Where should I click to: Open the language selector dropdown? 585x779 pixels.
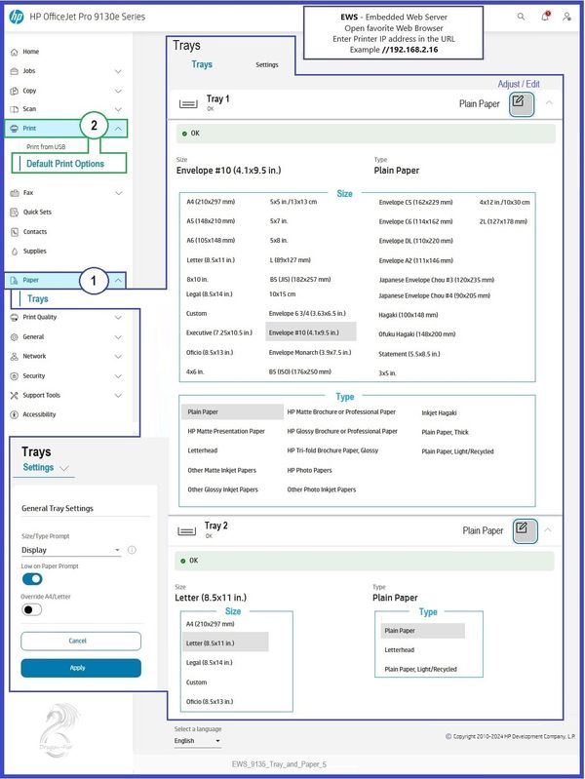pyautogui.click(x=197, y=741)
